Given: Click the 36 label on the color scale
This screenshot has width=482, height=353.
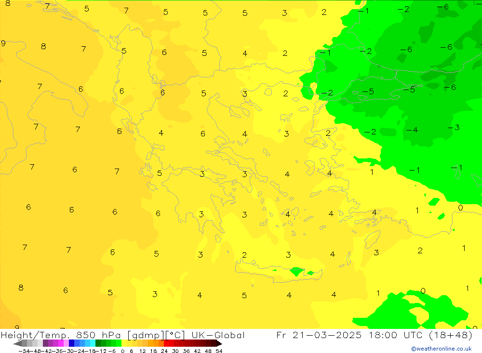Looking at the screenshot, I should pos(186,351).
